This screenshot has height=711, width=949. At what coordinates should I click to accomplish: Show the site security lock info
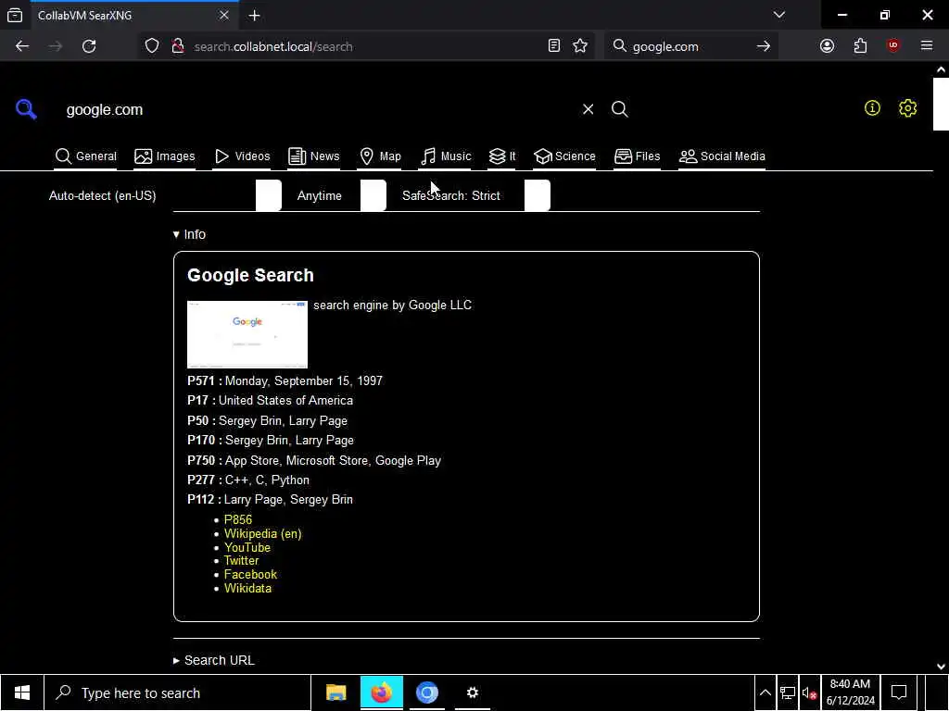click(x=178, y=46)
